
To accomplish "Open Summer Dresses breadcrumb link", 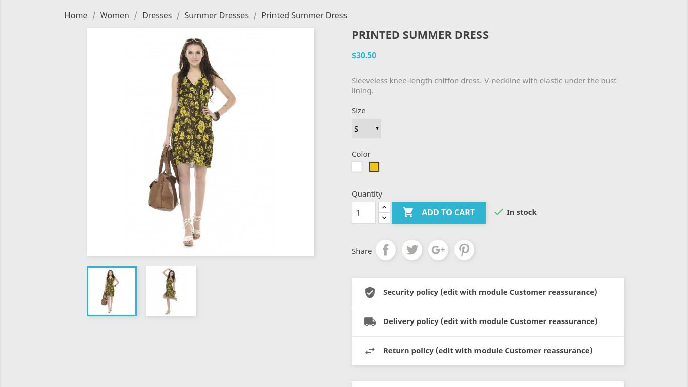I will [x=217, y=15].
